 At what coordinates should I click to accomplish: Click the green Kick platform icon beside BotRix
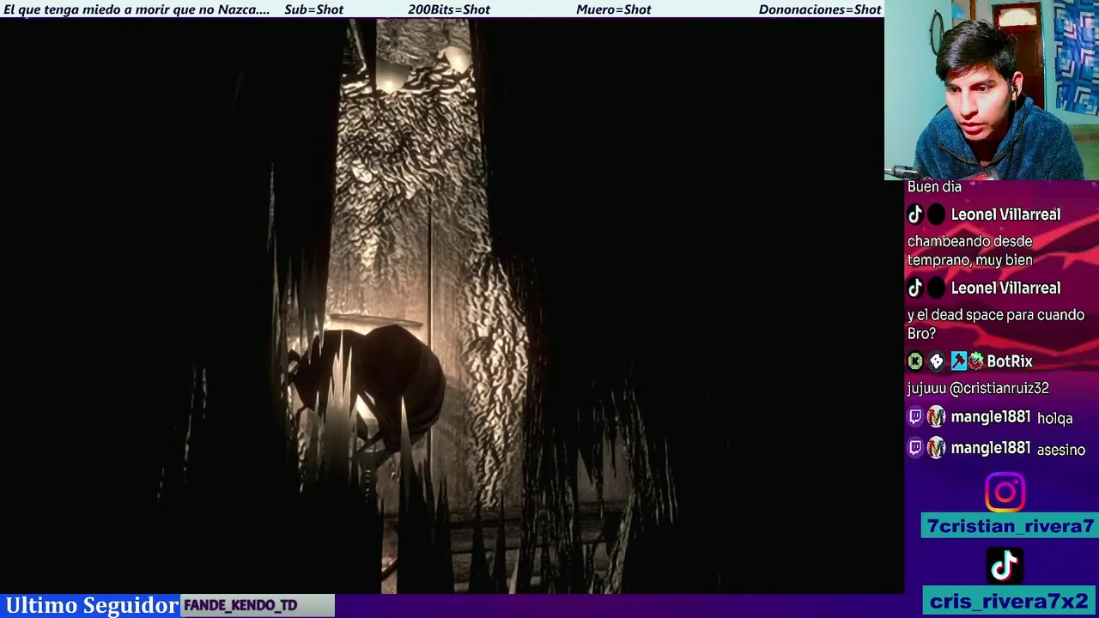pyautogui.click(x=915, y=362)
